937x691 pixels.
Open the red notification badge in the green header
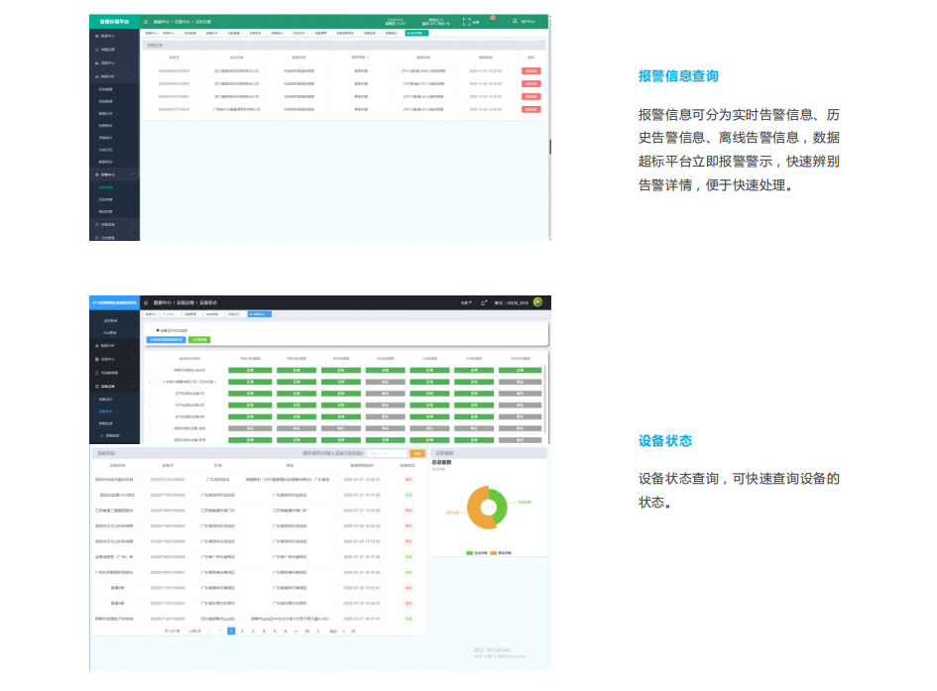pyautogui.click(x=493, y=18)
